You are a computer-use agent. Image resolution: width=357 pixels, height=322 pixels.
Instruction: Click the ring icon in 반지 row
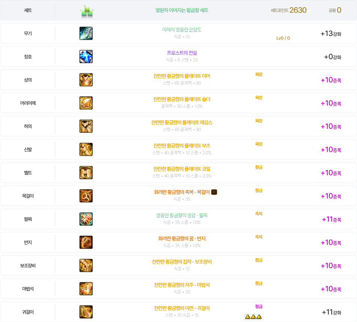[x=86, y=242]
